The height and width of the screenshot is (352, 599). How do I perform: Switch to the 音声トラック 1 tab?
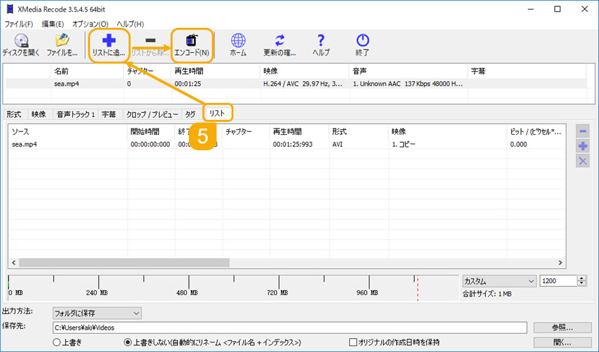click(75, 114)
